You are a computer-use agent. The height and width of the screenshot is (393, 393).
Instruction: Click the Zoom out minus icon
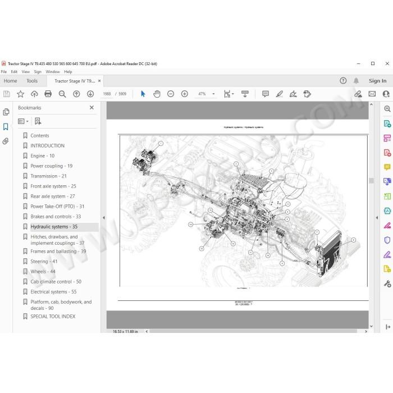pos(171,94)
